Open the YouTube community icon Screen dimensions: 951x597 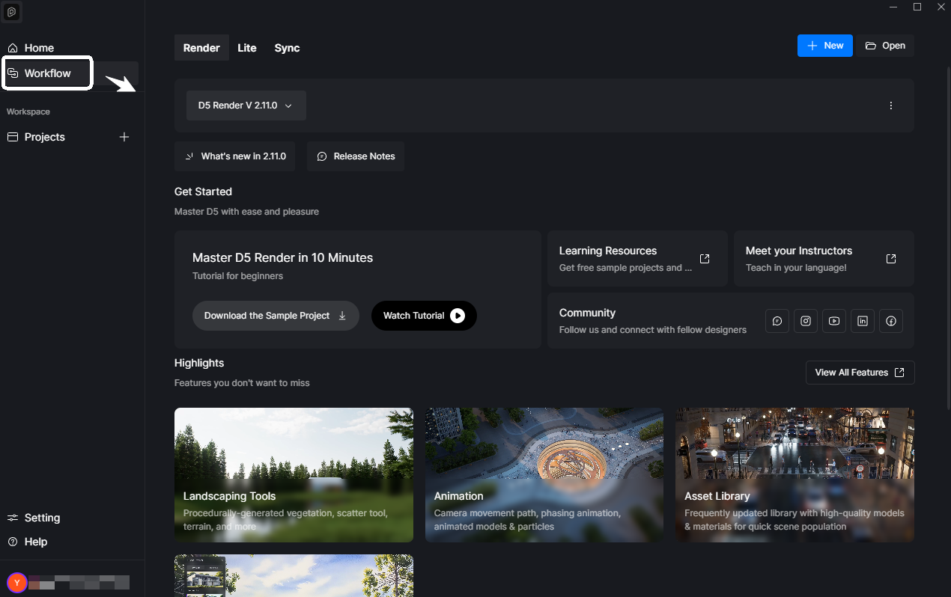click(834, 321)
